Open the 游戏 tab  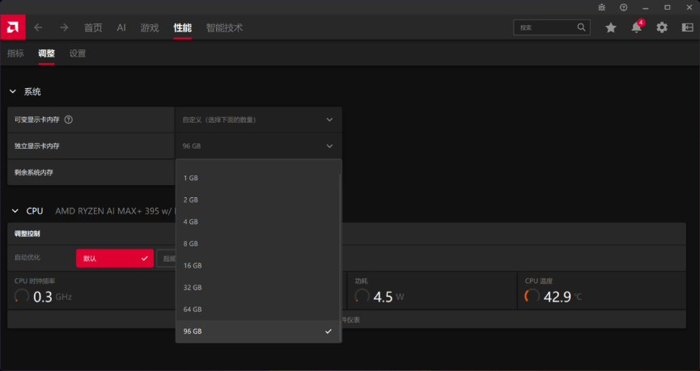coord(150,27)
